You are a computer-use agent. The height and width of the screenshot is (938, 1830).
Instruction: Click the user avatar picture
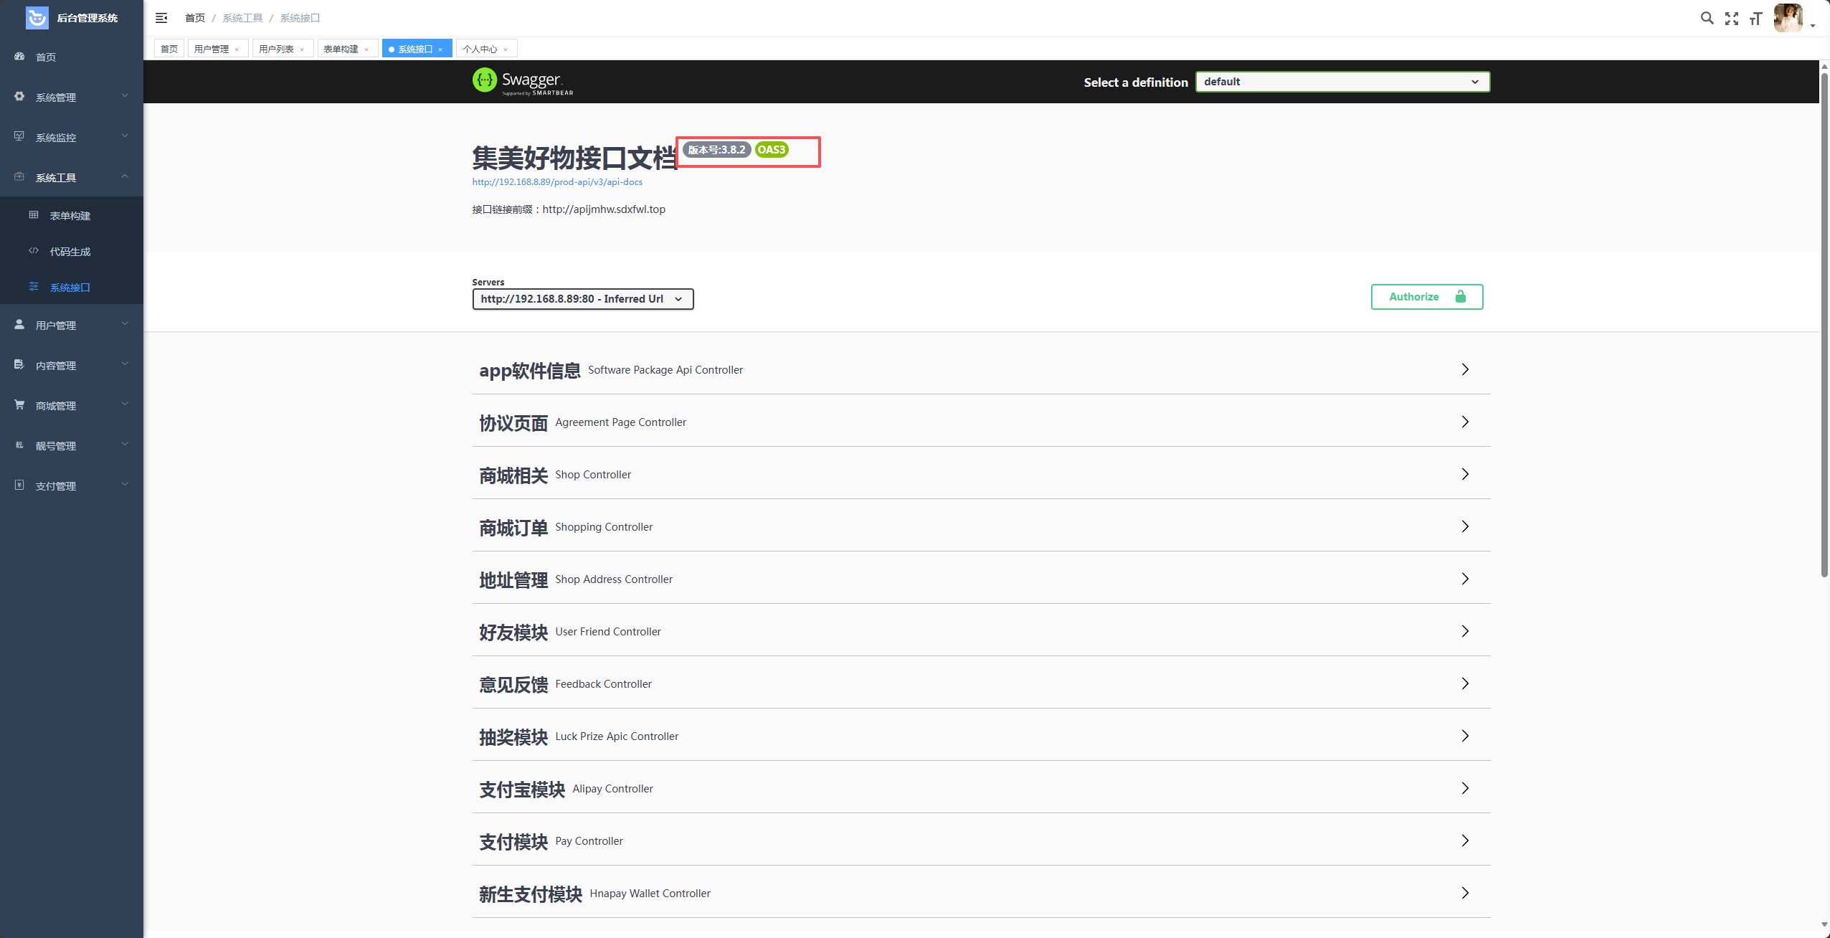tap(1788, 18)
